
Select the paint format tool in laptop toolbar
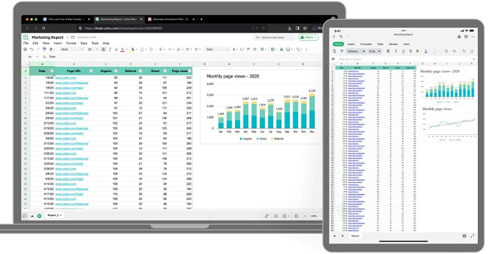[x=44, y=49]
